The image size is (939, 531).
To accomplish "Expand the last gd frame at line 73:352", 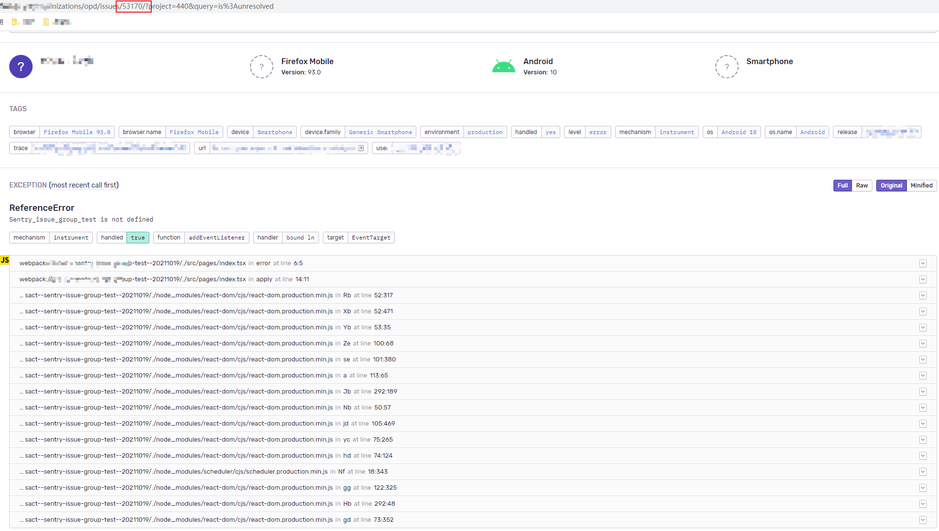I will 922,520.
